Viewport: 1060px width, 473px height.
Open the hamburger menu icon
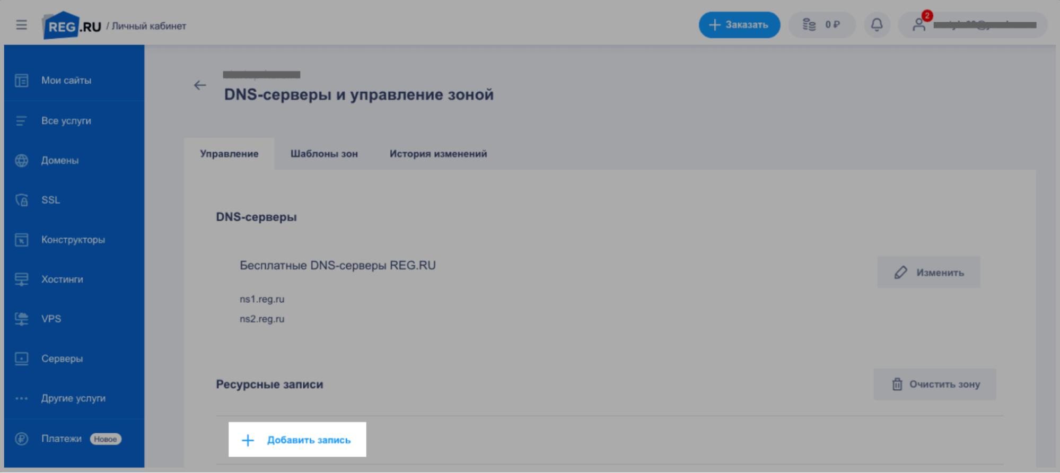[21, 25]
